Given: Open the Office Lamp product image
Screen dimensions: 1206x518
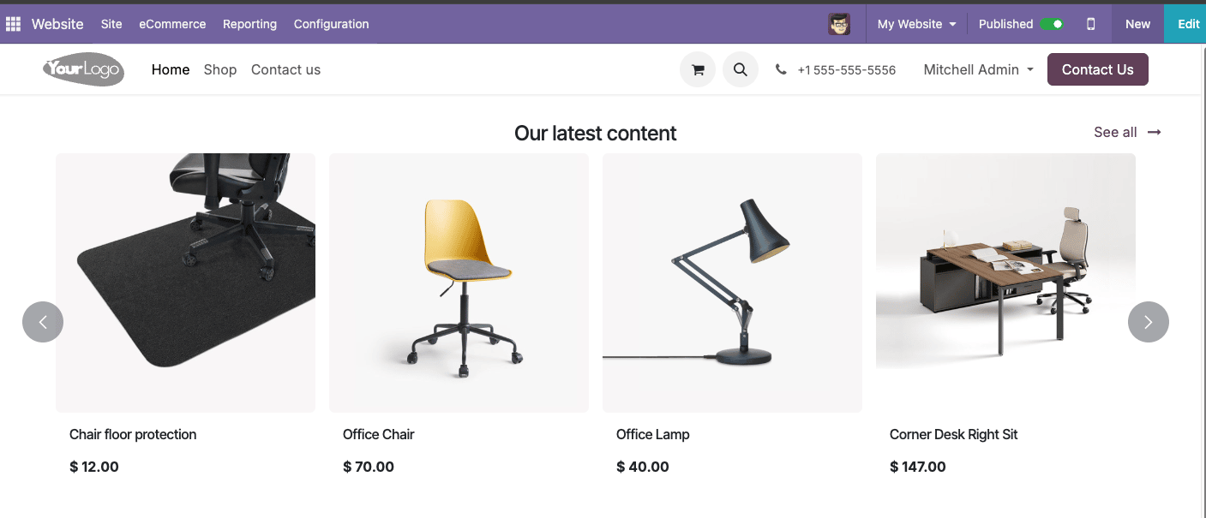Looking at the screenshot, I should point(732,283).
